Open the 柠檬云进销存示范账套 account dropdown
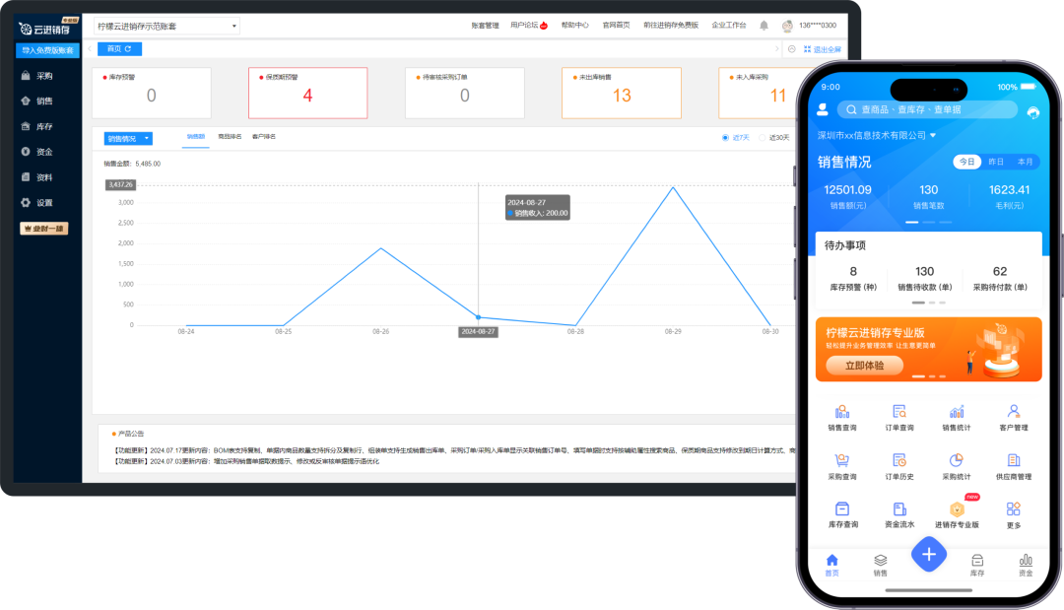The height and width of the screenshot is (610, 1064). 166,26
